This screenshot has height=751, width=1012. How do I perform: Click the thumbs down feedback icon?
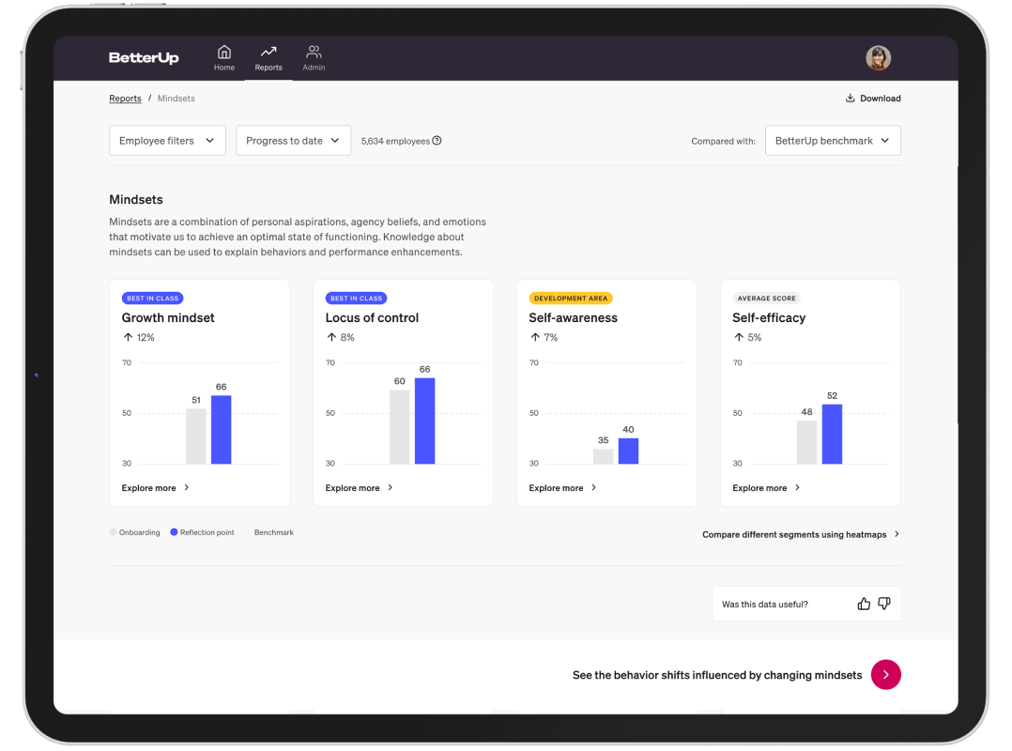tap(884, 604)
